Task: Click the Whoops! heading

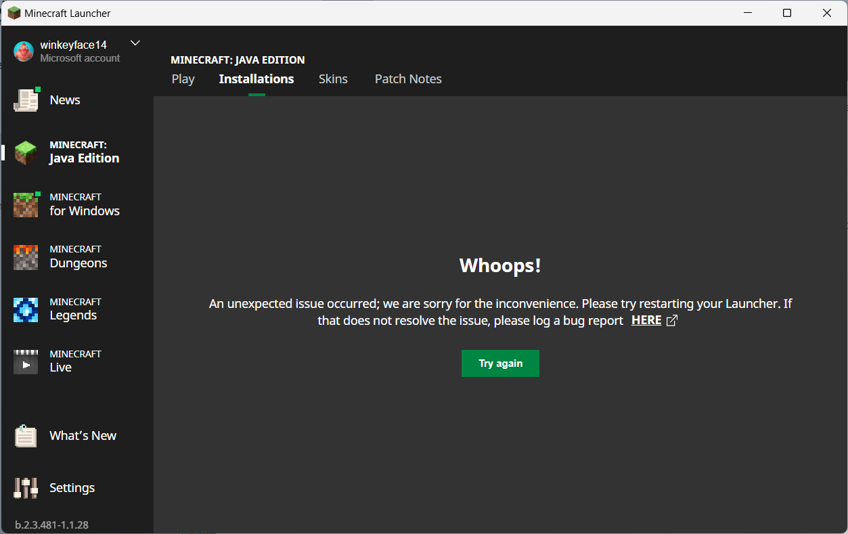Action: coord(500,265)
